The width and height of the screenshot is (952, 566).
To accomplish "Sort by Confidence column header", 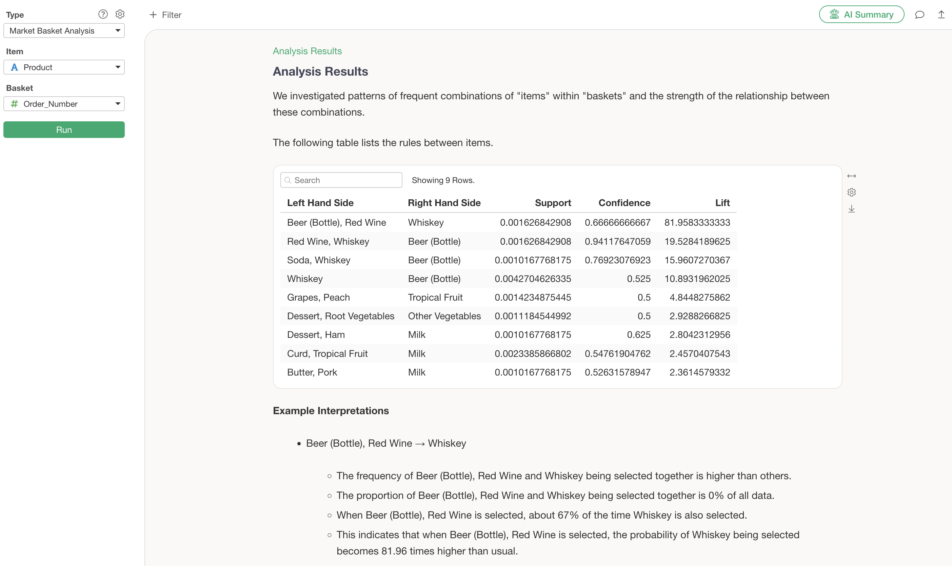I will [x=624, y=203].
